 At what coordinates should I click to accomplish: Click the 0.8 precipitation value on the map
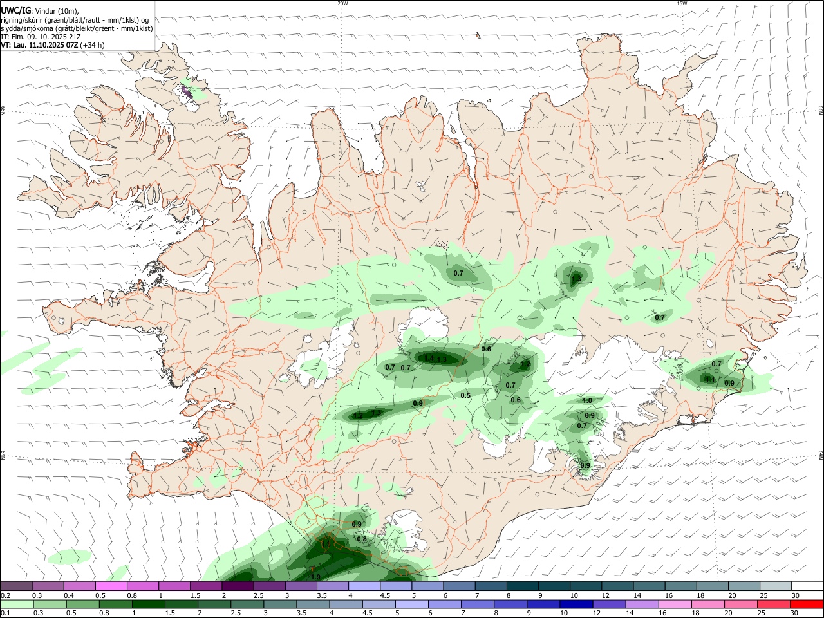coord(362,539)
